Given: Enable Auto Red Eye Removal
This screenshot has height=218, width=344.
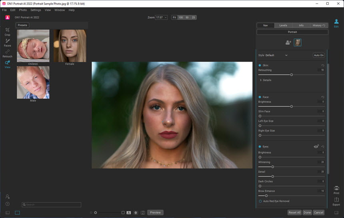Looking at the screenshot, I should point(260,201).
